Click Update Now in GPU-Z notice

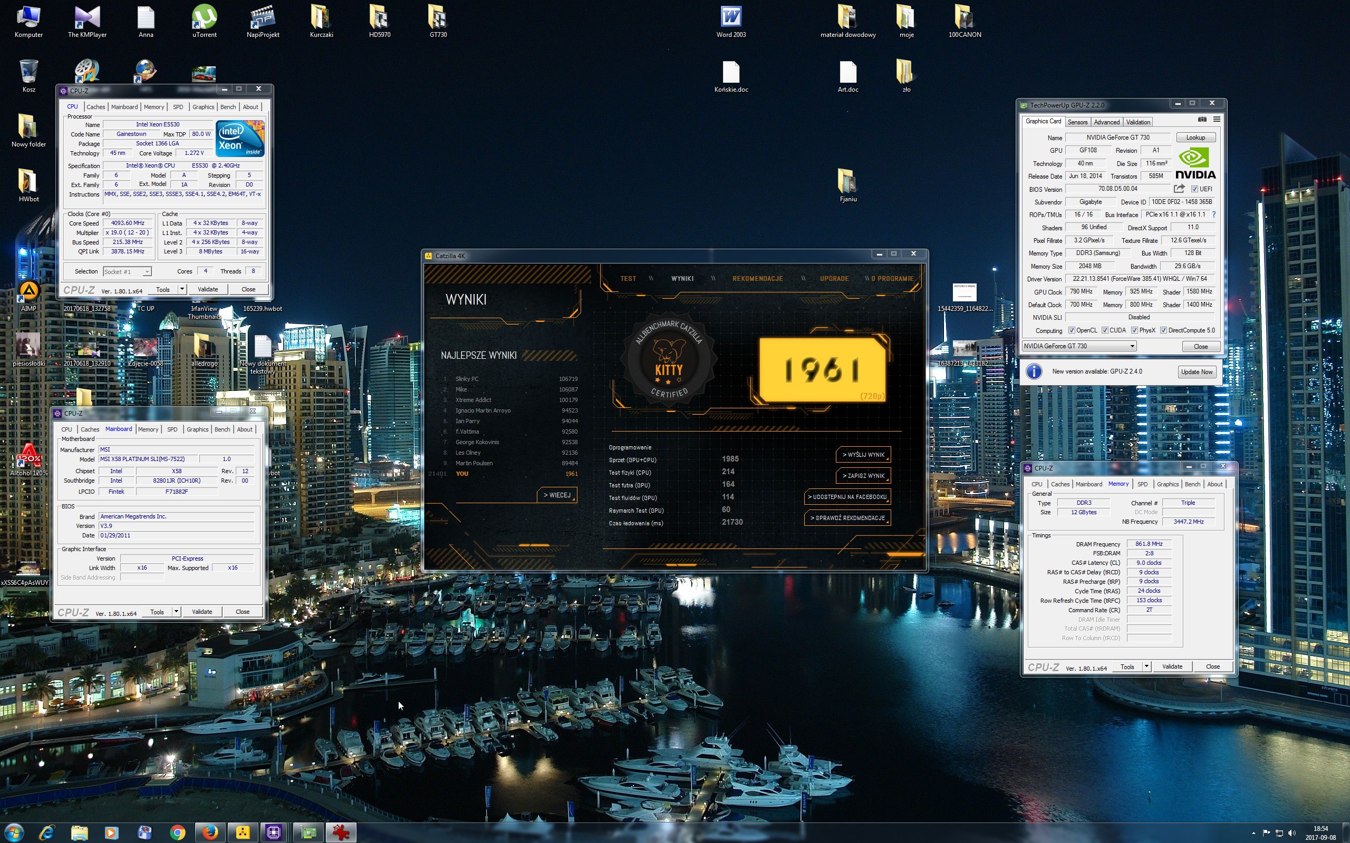coord(1196,372)
